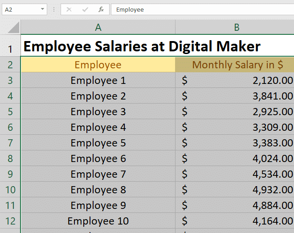Click the salary cell 4,024.00
Screen dimensions: 294x233
click(235, 158)
